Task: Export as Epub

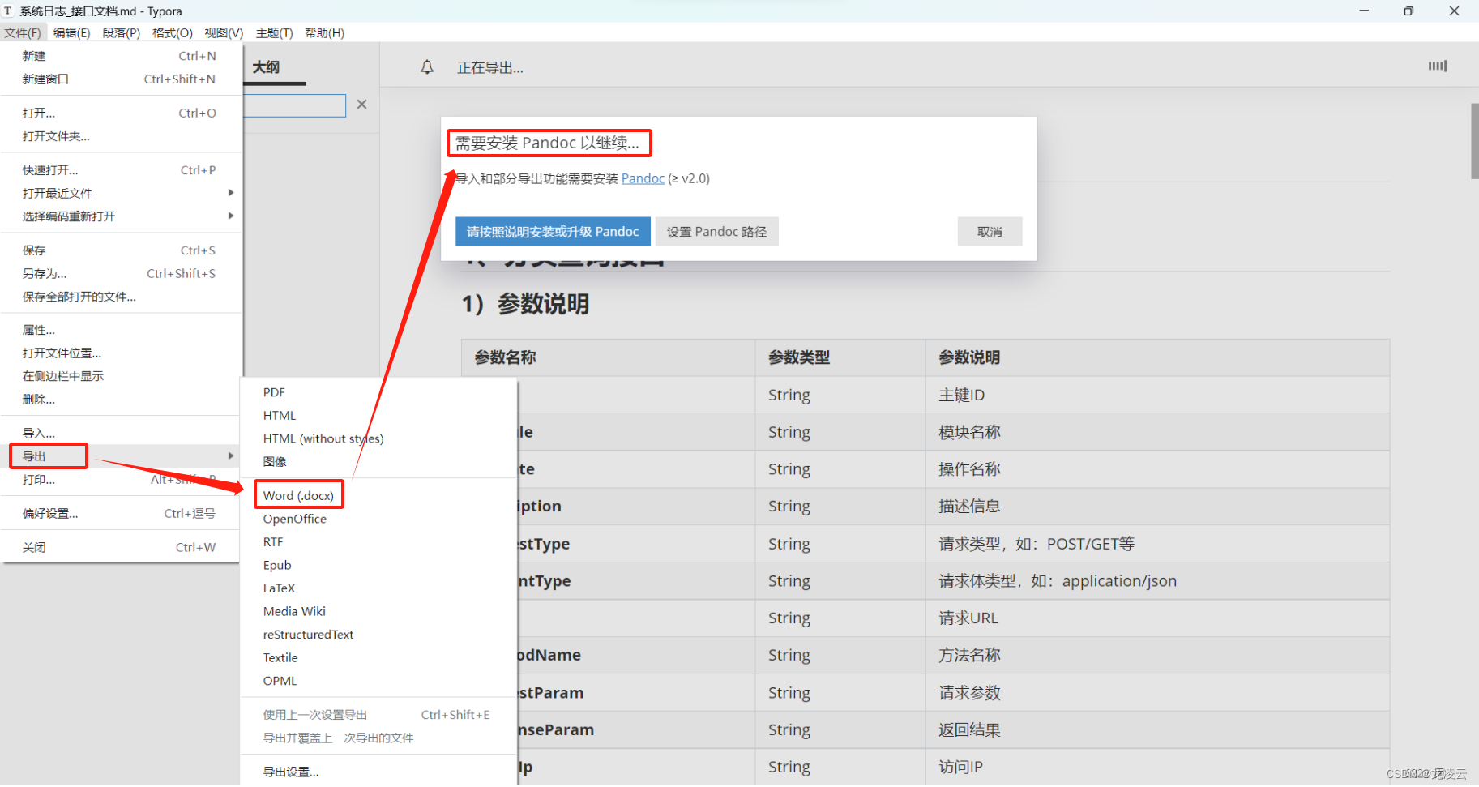Action: 379,565
